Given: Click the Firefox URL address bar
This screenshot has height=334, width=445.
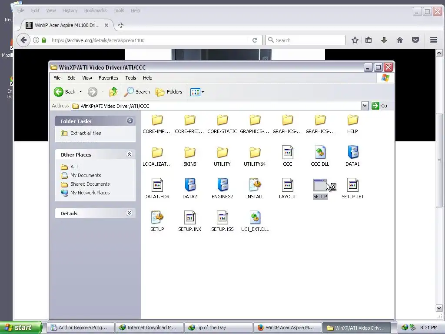Looking at the screenshot, I should pyautogui.click(x=149, y=40).
